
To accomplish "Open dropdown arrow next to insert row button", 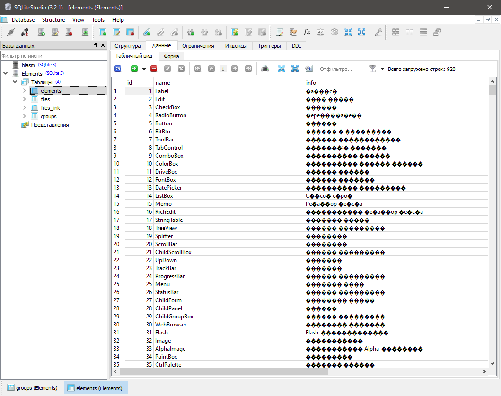I will 144,69.
